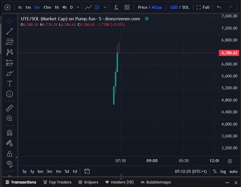This screenshot has height=187, width=241.
Task: Set date range to 5d
Action: [67, 171]
